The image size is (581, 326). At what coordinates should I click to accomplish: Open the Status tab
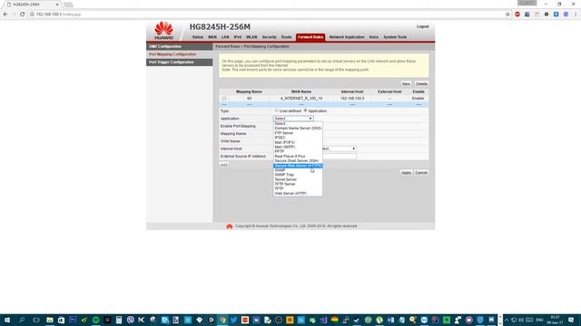point(198,37)
